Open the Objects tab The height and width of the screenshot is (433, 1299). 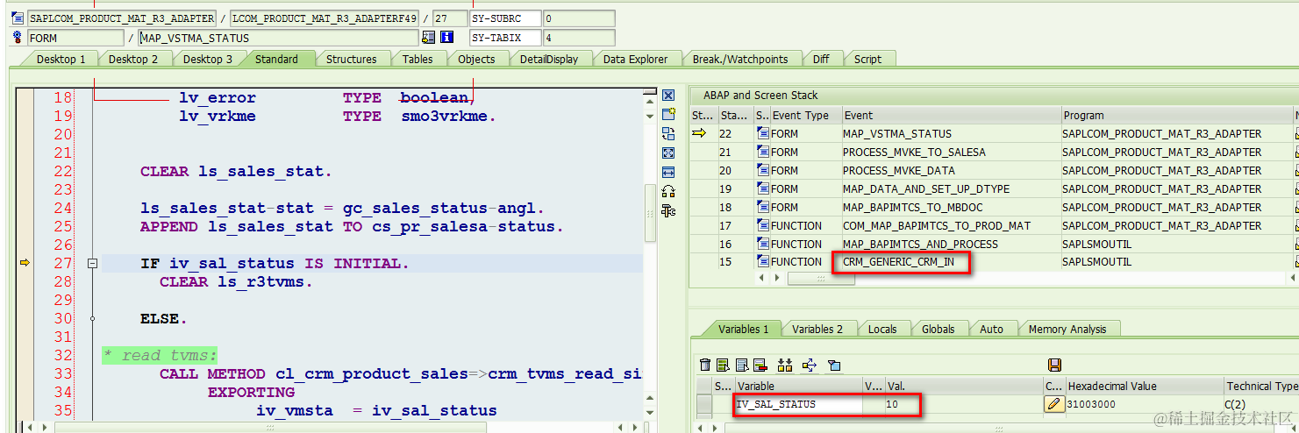click(476, 59)
